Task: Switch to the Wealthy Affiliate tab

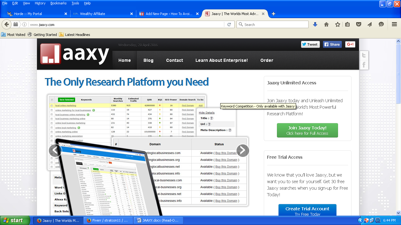Action: pyautogui.click(x=103, y=14)
